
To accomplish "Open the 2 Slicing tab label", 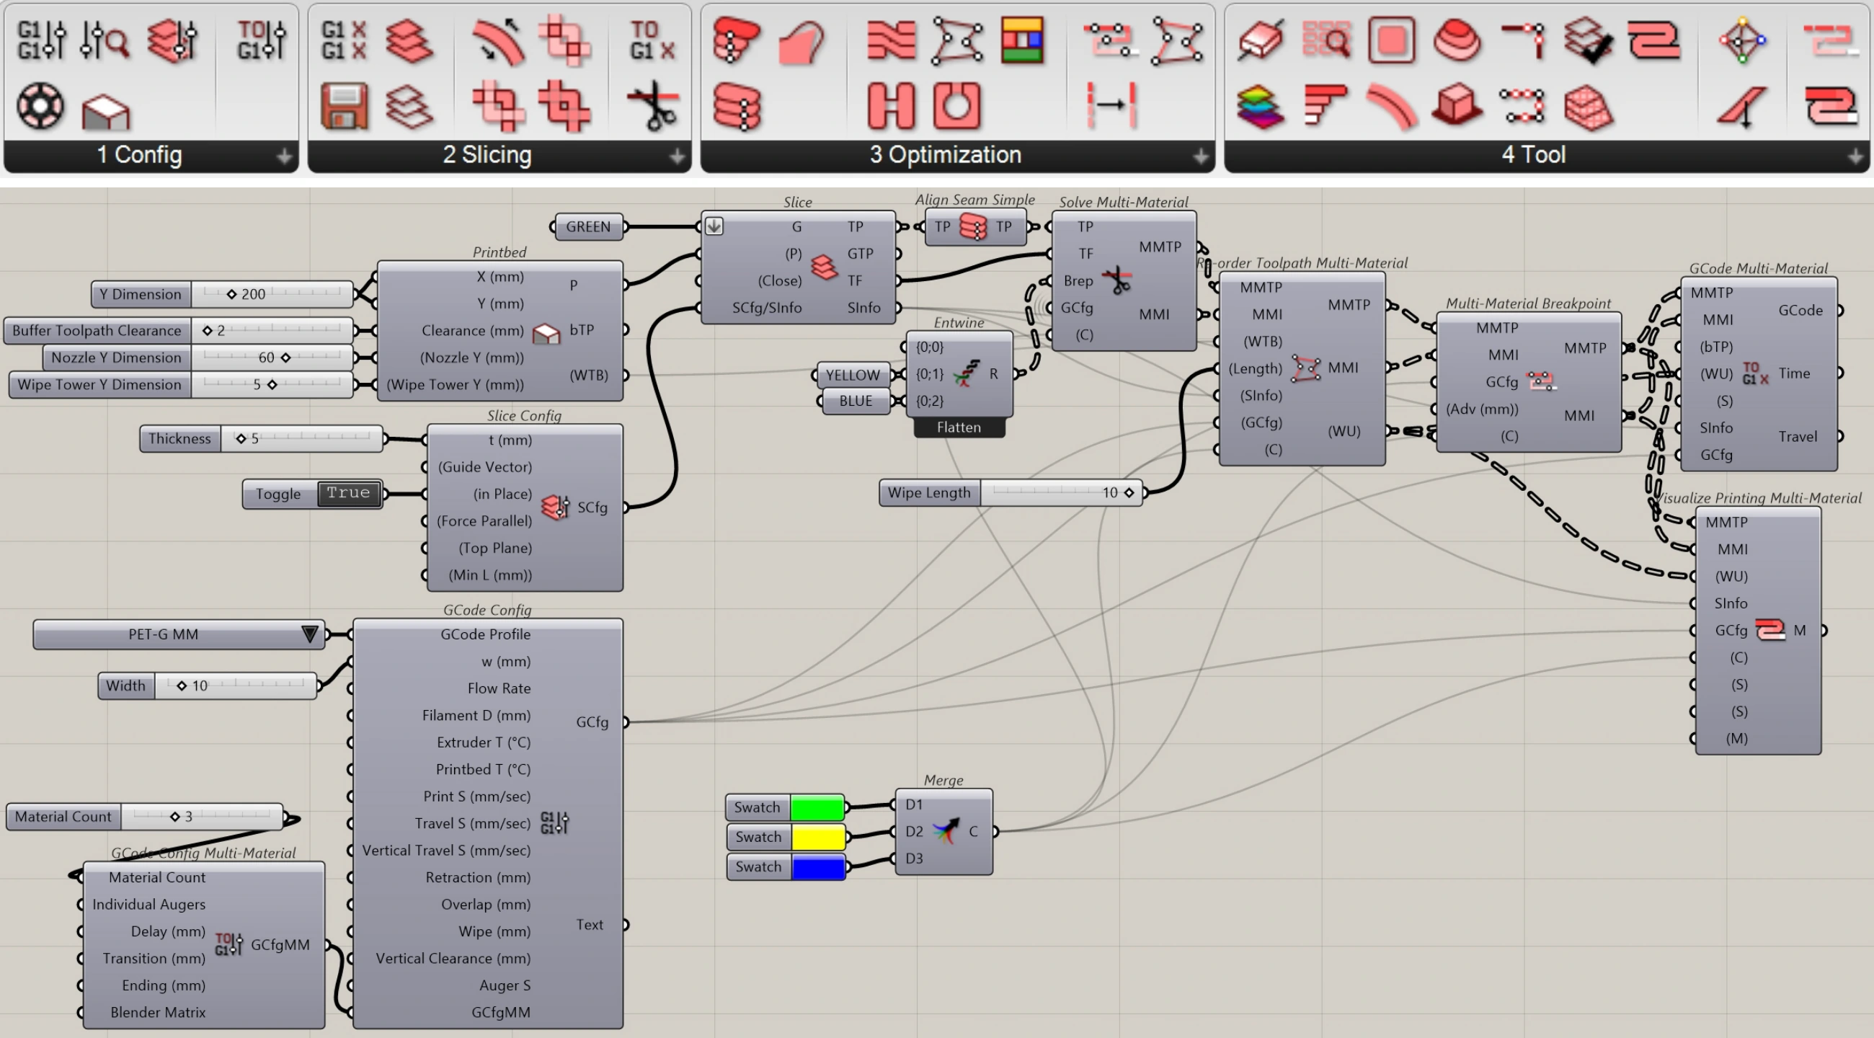I will click(x=487, y=155).
